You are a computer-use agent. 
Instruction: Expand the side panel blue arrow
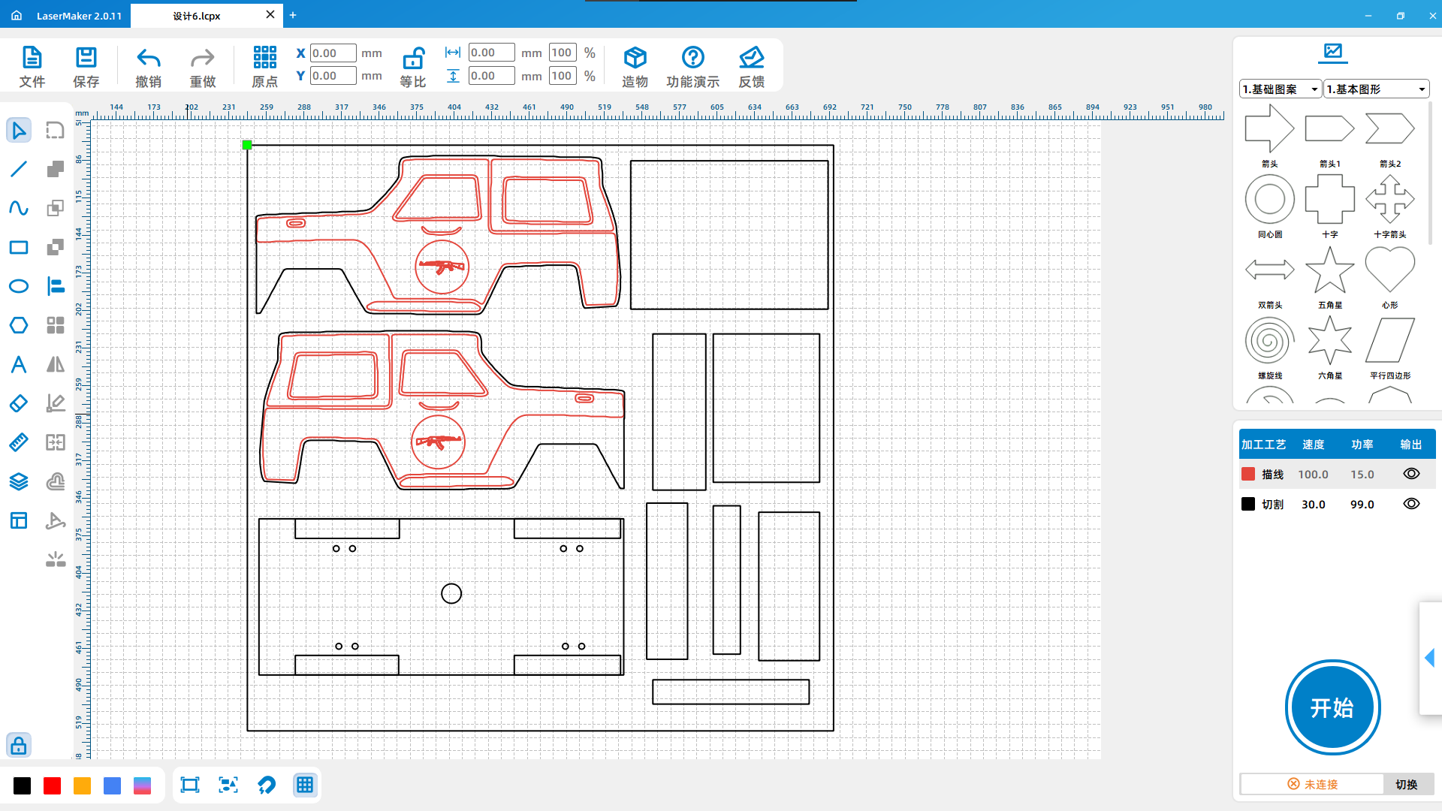(1429, 659)
